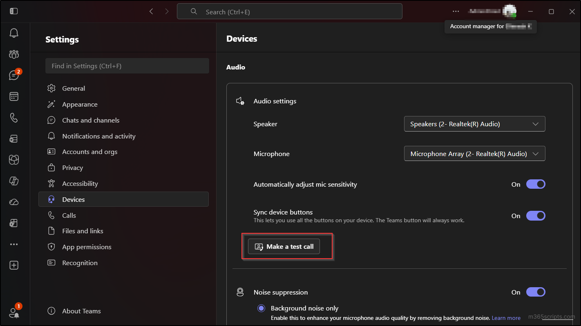The image size is (581, 326).
Task: Open the Calls settings page
Action: (123, 215)
